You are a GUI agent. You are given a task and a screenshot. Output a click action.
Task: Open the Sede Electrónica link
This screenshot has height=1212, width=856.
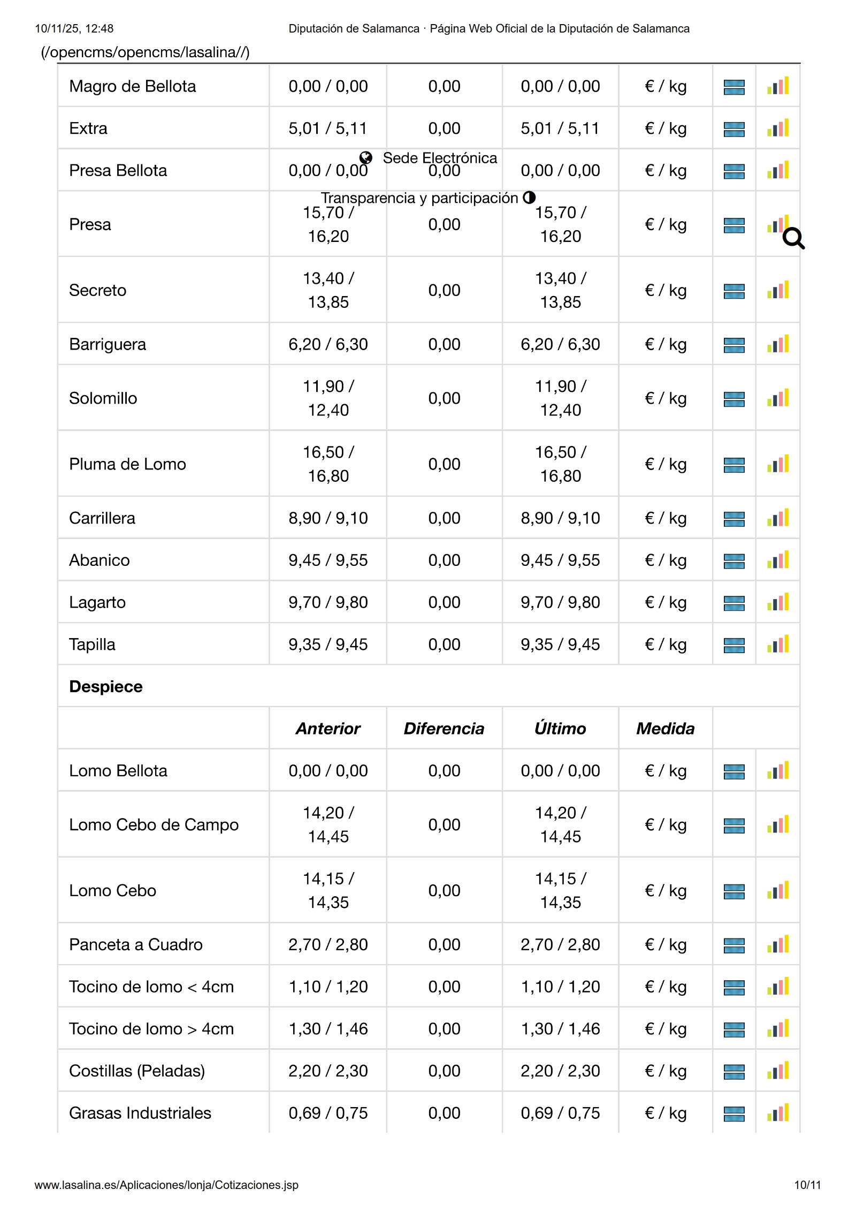[x=440, y=158]
